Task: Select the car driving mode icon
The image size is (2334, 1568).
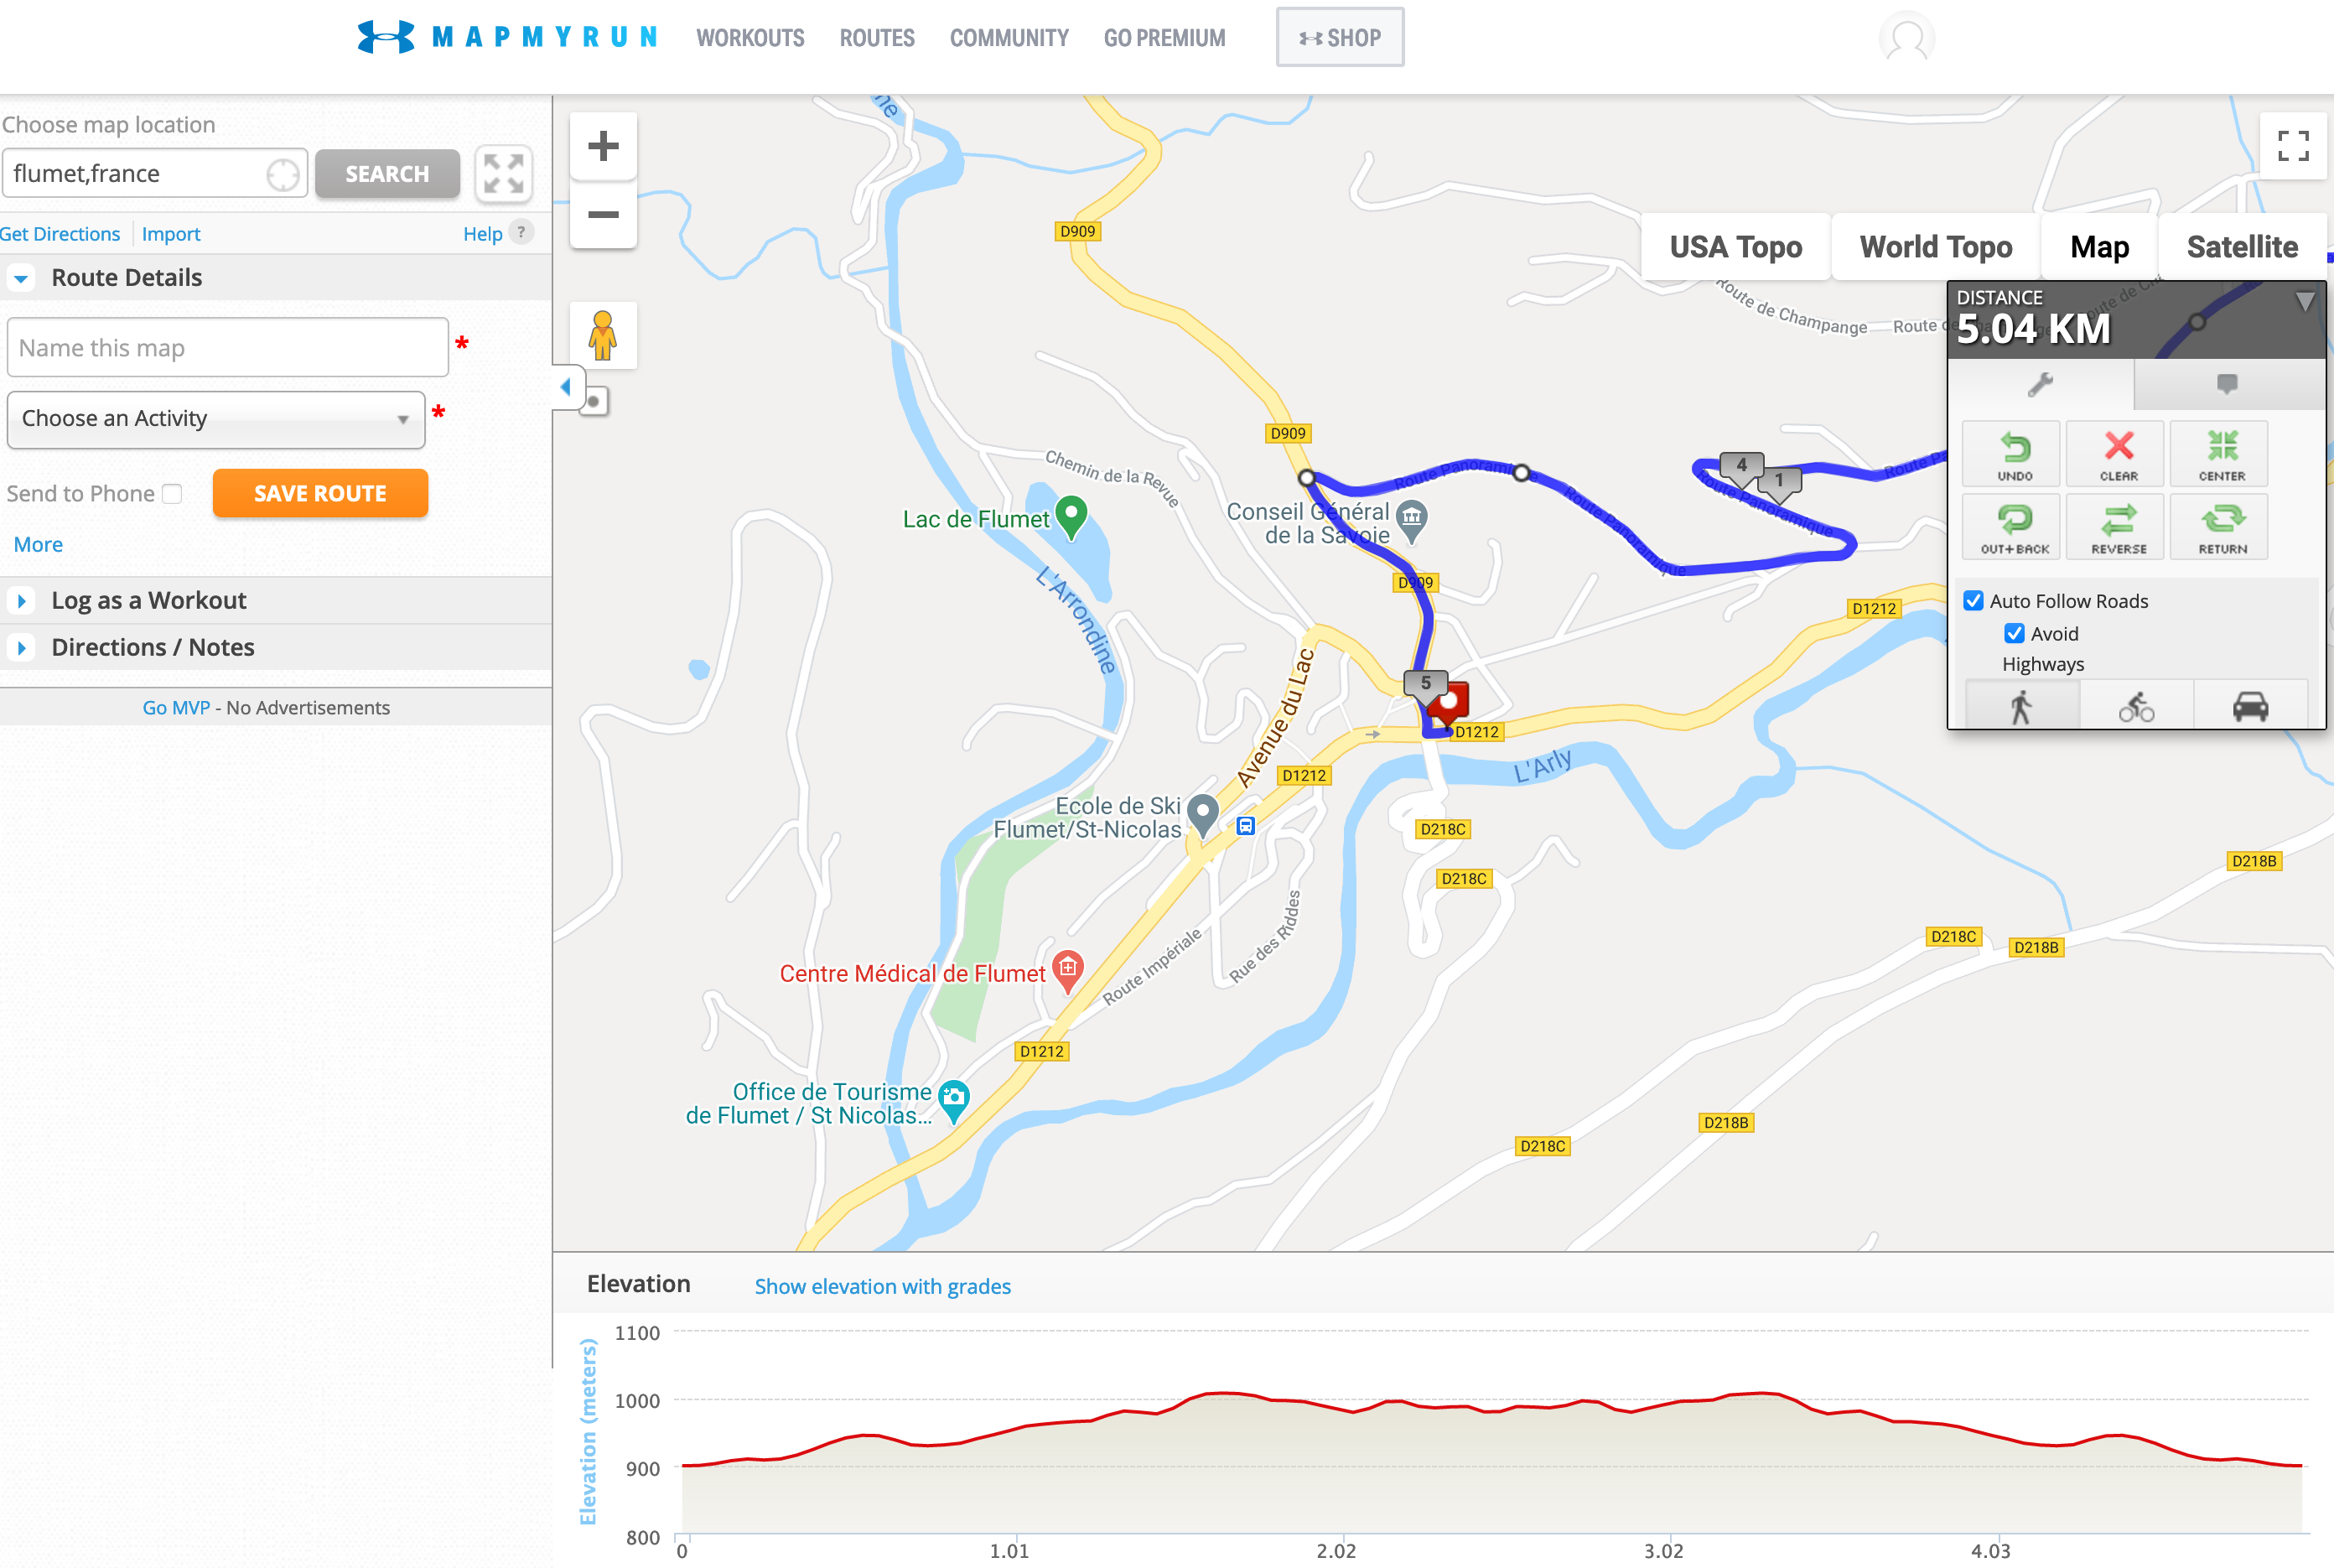Action: point(2249,707)
